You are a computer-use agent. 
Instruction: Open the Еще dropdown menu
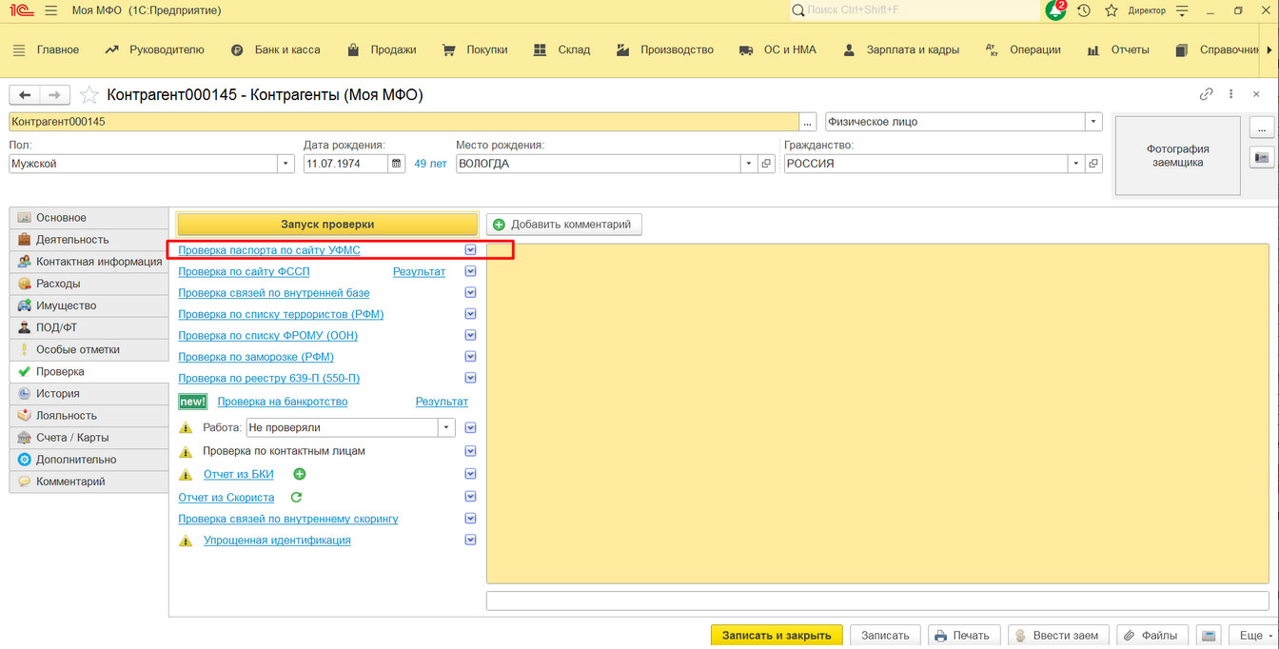[x=1252, y=636]
